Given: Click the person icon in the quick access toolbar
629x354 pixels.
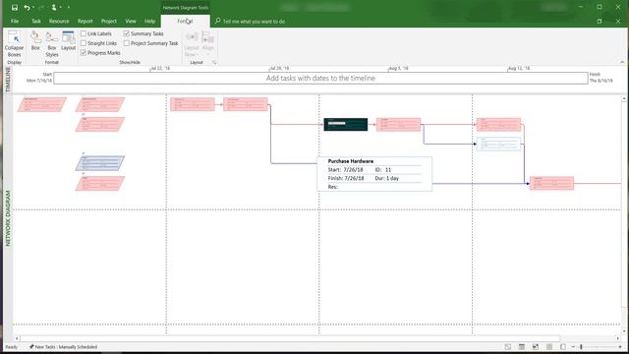Looking at the screenshot, I should point(54,7).
